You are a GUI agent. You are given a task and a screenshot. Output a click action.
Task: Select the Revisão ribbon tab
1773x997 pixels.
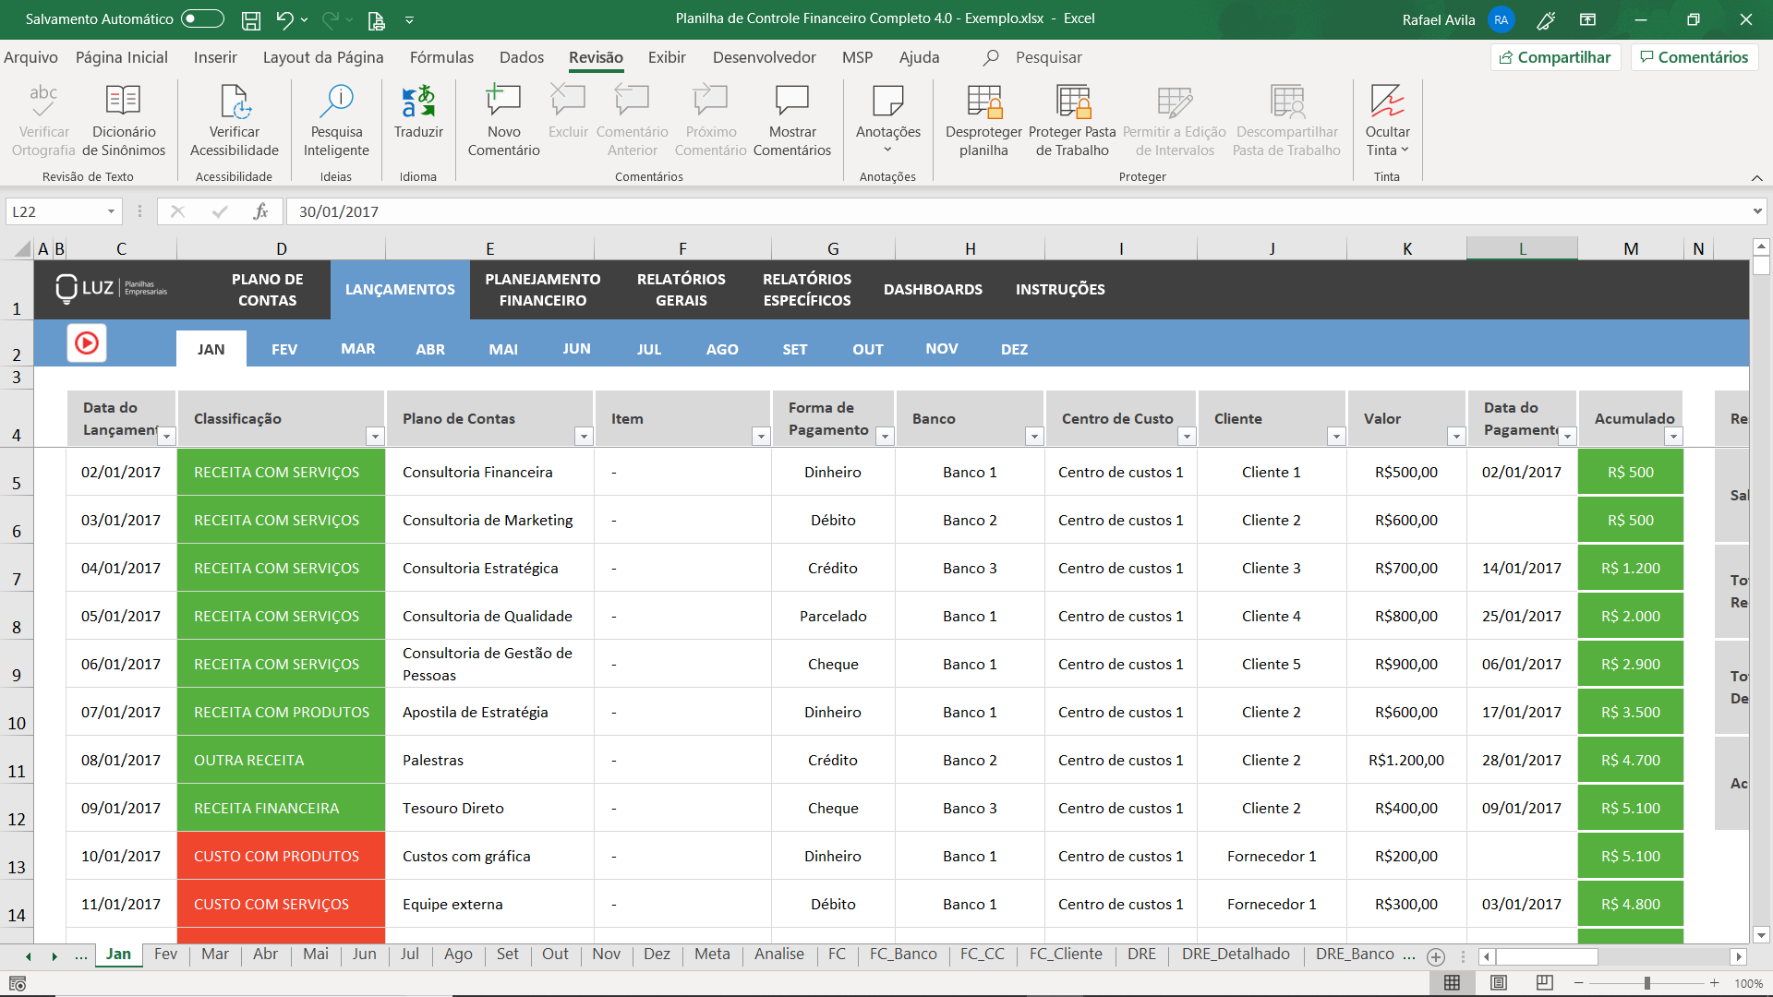(x=597, y=57)
